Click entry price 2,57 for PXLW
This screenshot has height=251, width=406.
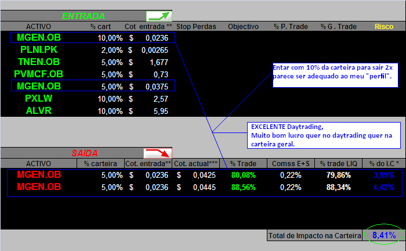point(161,99)
